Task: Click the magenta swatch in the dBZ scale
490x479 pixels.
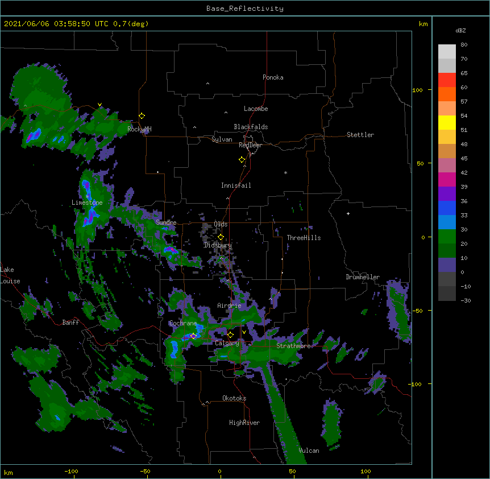Action: 447,179
